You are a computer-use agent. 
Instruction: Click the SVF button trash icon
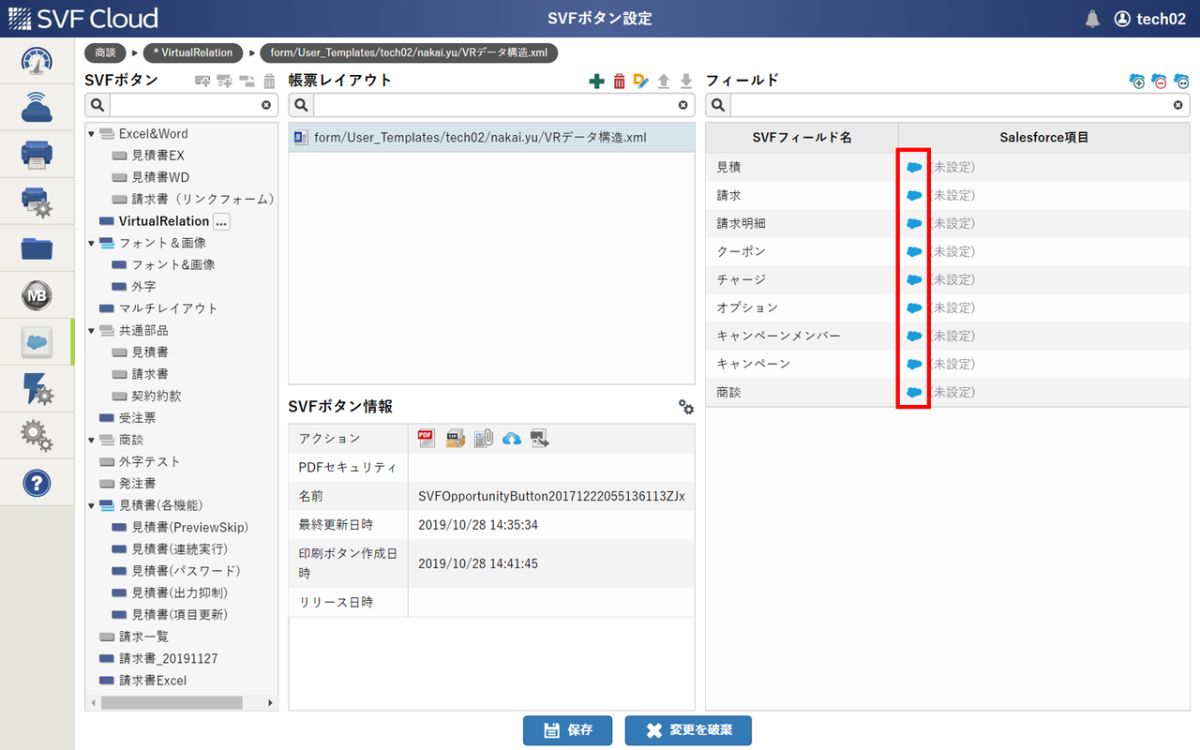[x=270, y=82]
